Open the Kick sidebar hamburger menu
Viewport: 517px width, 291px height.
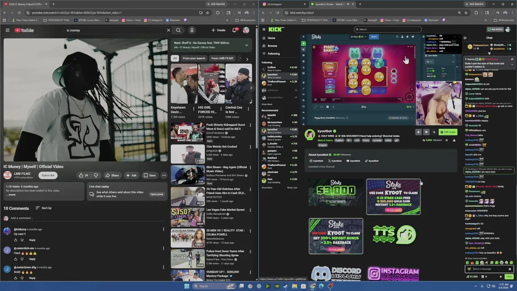[264, 29]
